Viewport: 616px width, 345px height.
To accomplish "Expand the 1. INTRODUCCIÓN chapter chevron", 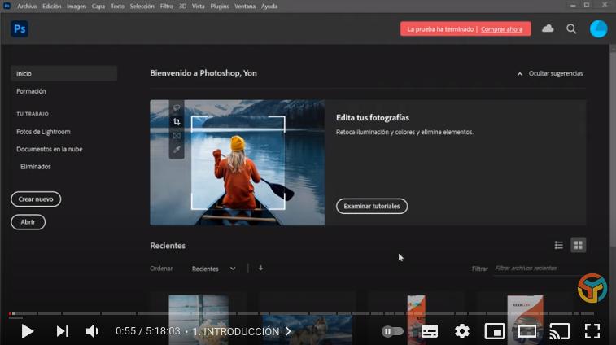I will tap(288, 332).
